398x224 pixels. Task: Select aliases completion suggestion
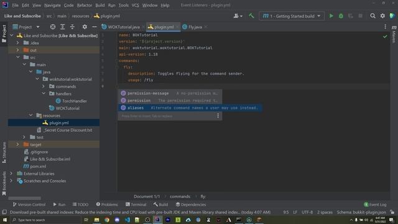pyautogui.click(x=190, y=108)
